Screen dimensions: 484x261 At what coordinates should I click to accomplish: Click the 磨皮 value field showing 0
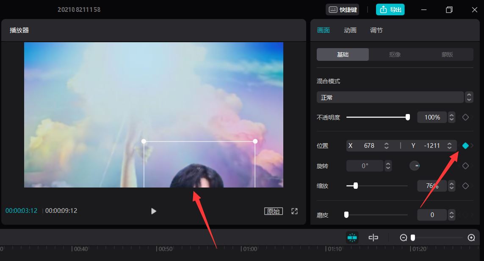[x=432, y=215]
